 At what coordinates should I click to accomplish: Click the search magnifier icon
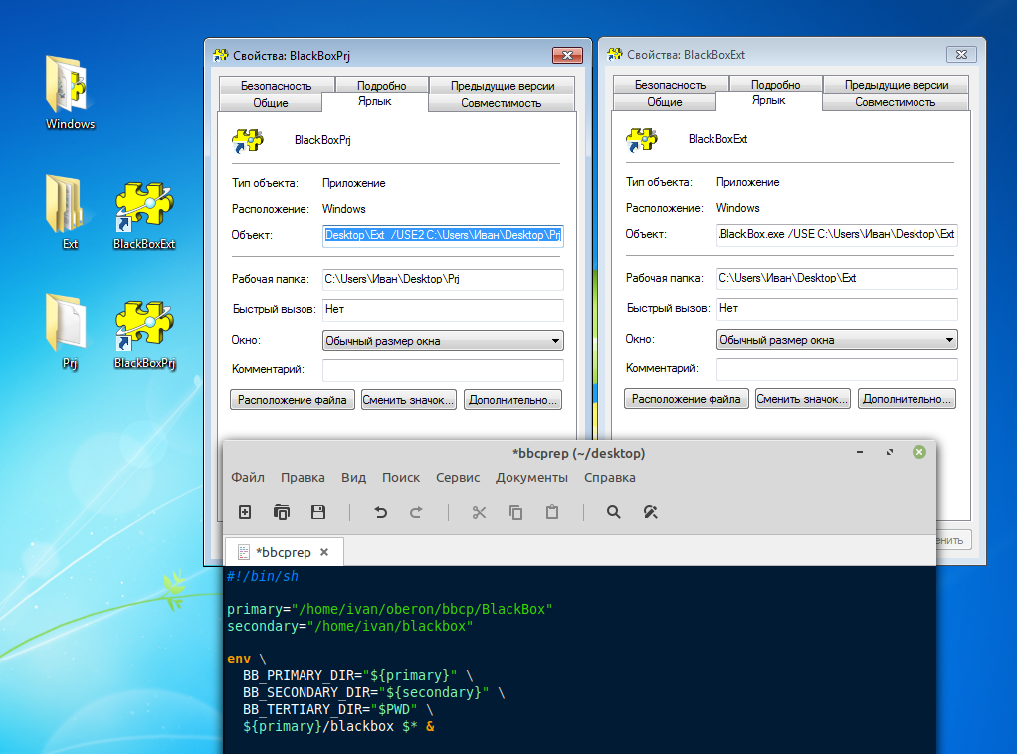pos(613,512)
